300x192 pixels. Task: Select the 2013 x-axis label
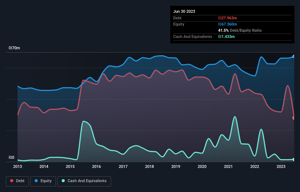pos(18,166)
